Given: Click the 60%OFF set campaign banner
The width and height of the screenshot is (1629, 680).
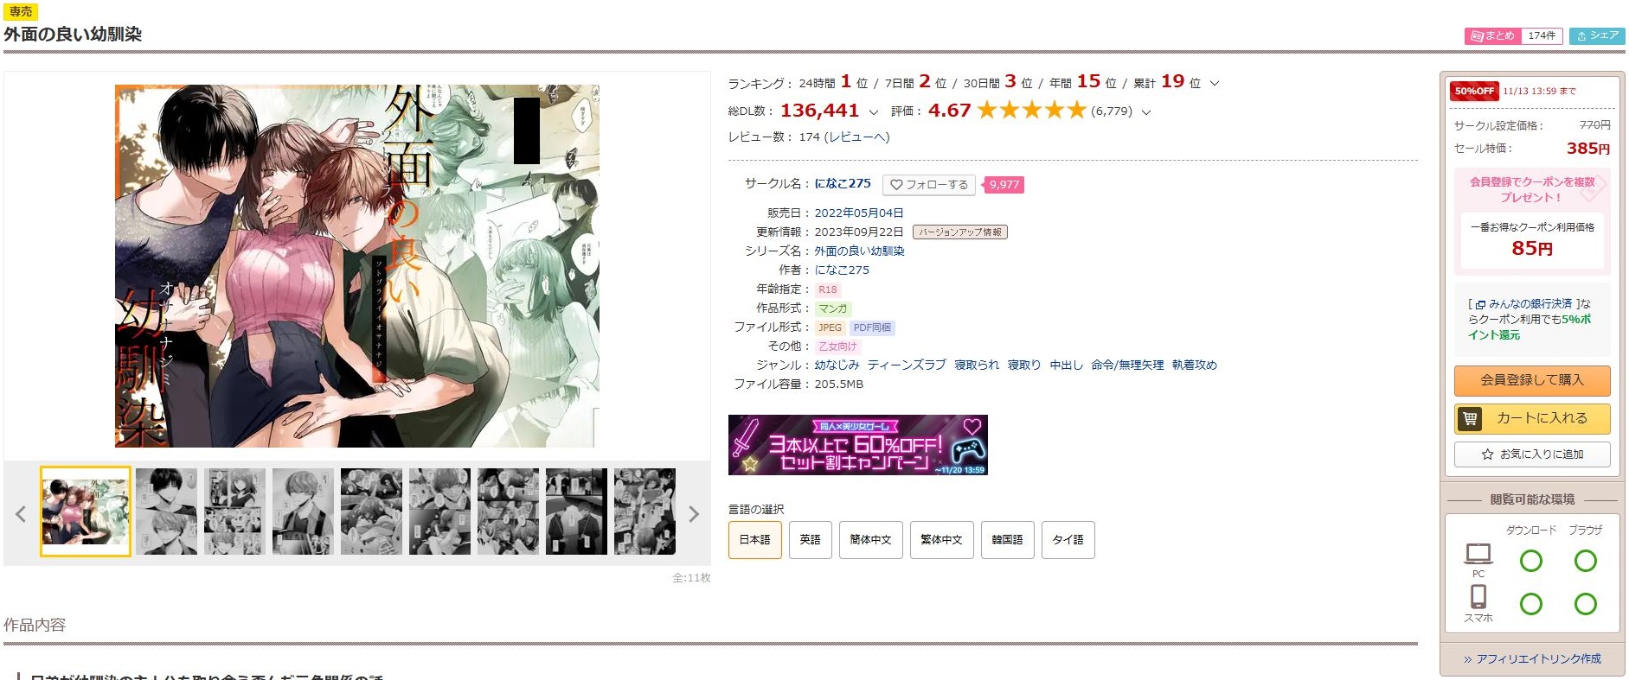Looking at the screenshot, I should 858,445.
